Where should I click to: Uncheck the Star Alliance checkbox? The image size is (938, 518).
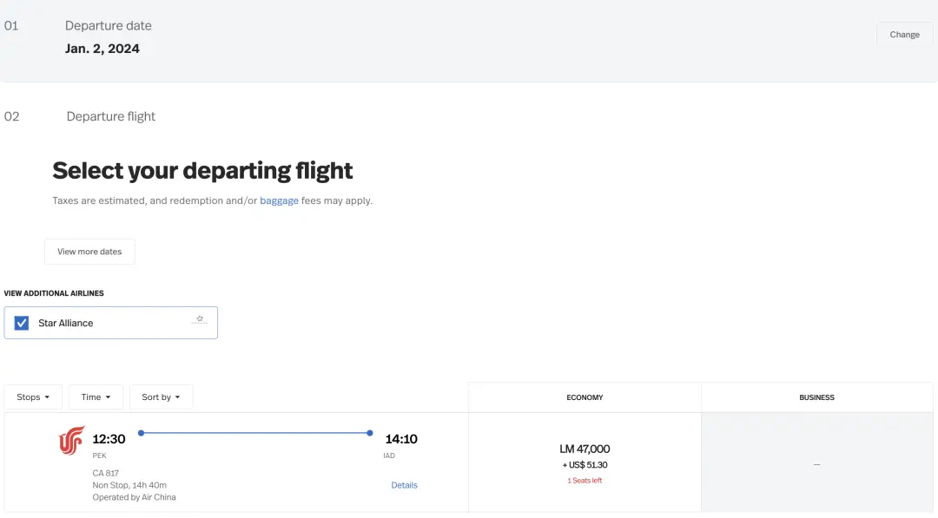pos(22,324)
